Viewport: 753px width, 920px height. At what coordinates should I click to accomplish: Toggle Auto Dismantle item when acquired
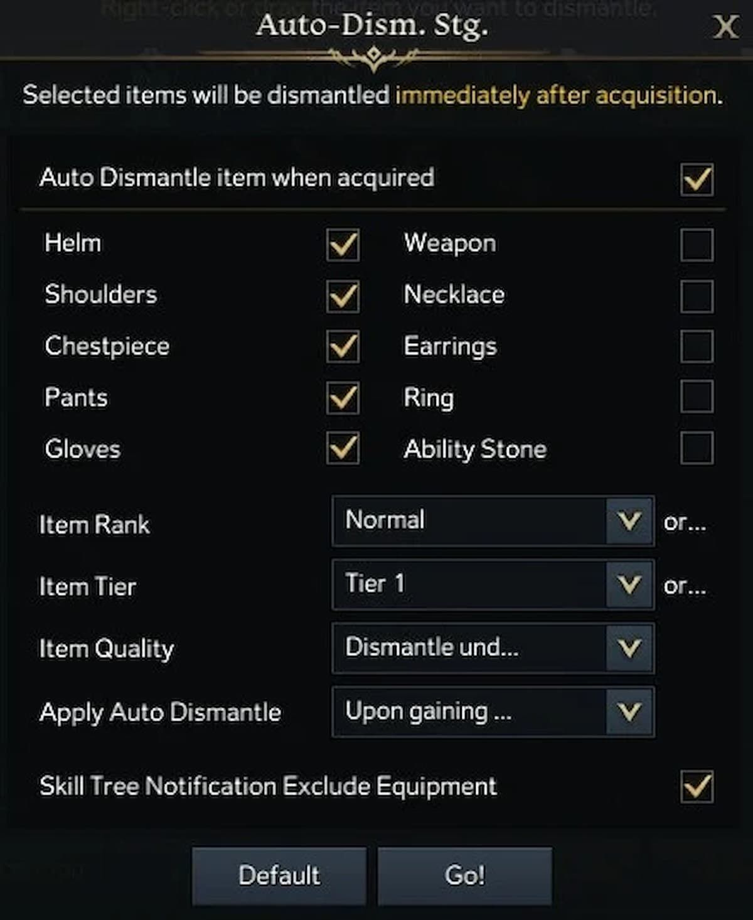click(697, 179)
